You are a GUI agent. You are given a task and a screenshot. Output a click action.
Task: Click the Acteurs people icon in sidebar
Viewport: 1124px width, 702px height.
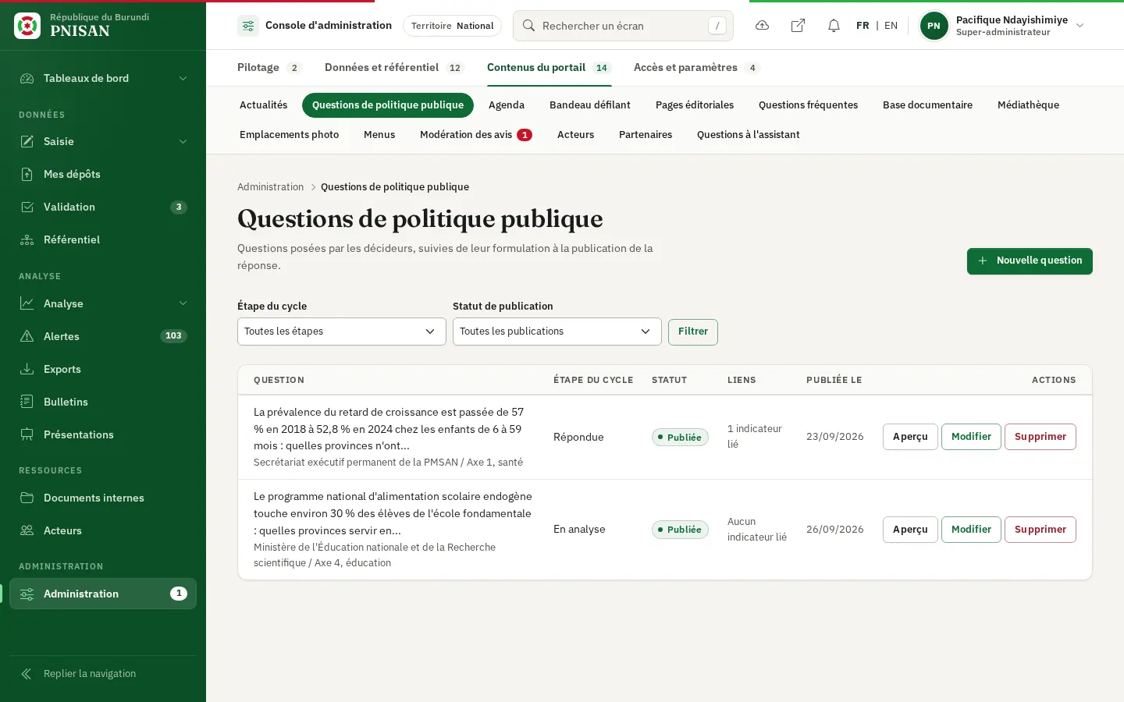[27, 530]
